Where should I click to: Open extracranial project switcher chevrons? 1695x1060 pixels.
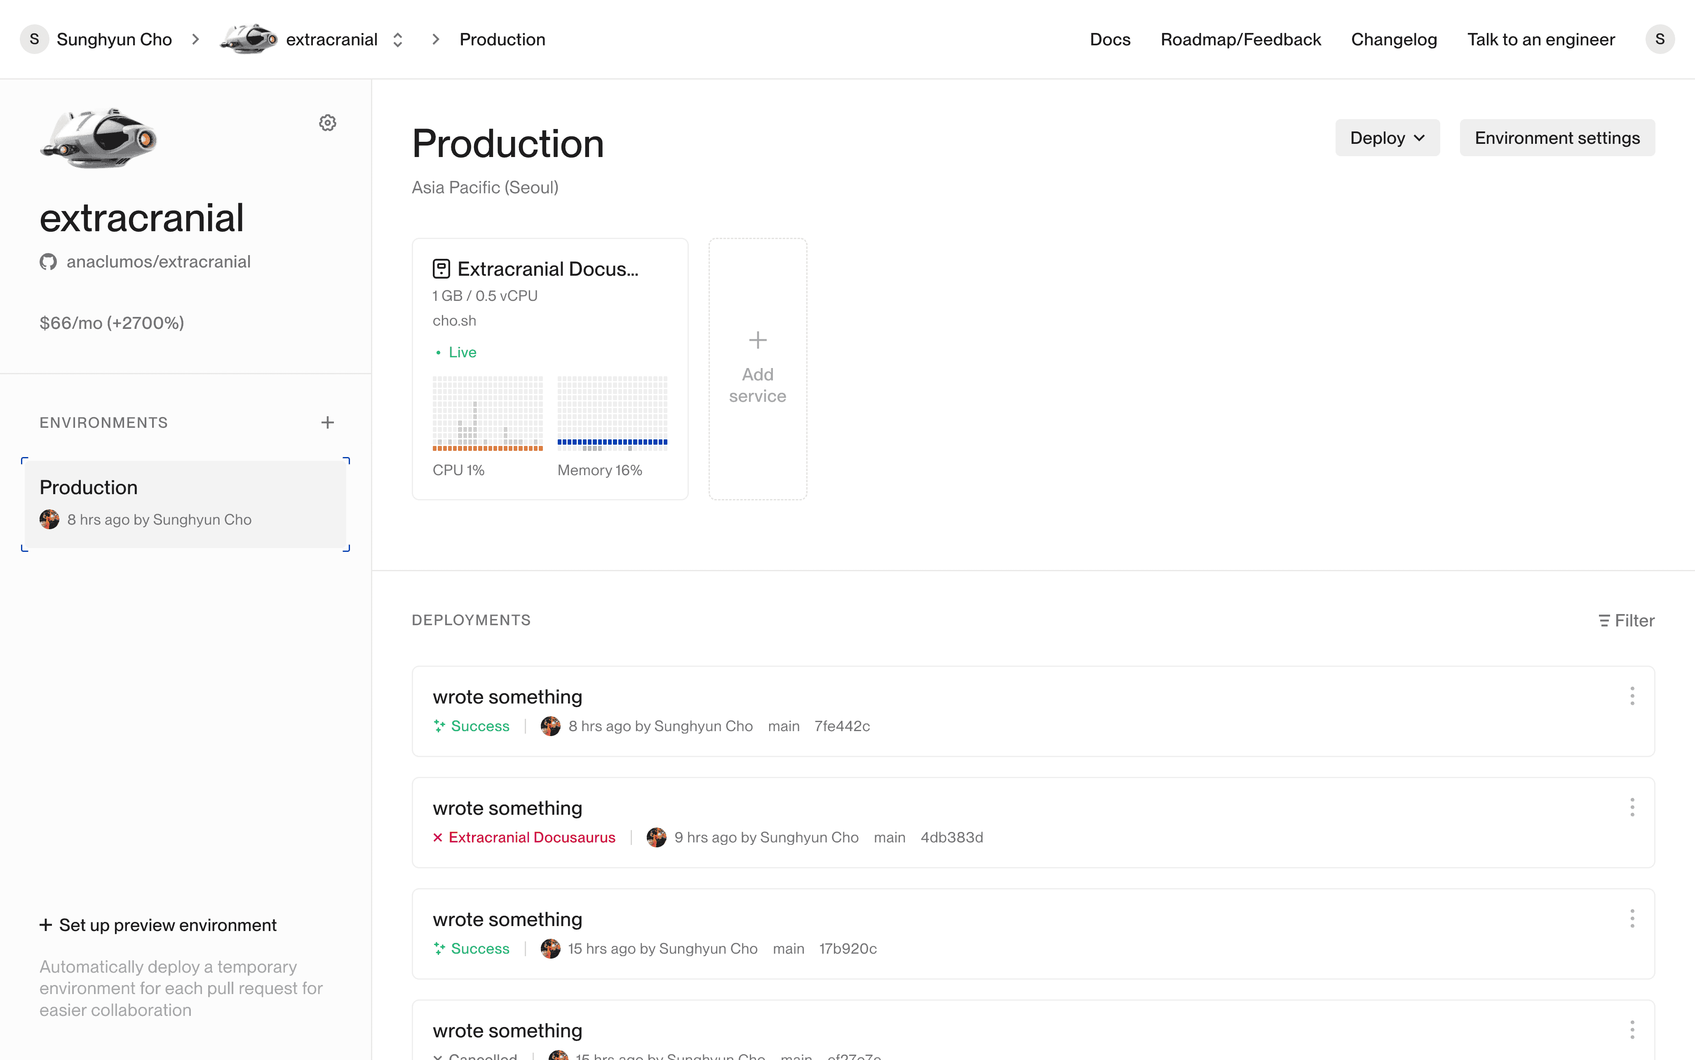[x=397, y=40]
